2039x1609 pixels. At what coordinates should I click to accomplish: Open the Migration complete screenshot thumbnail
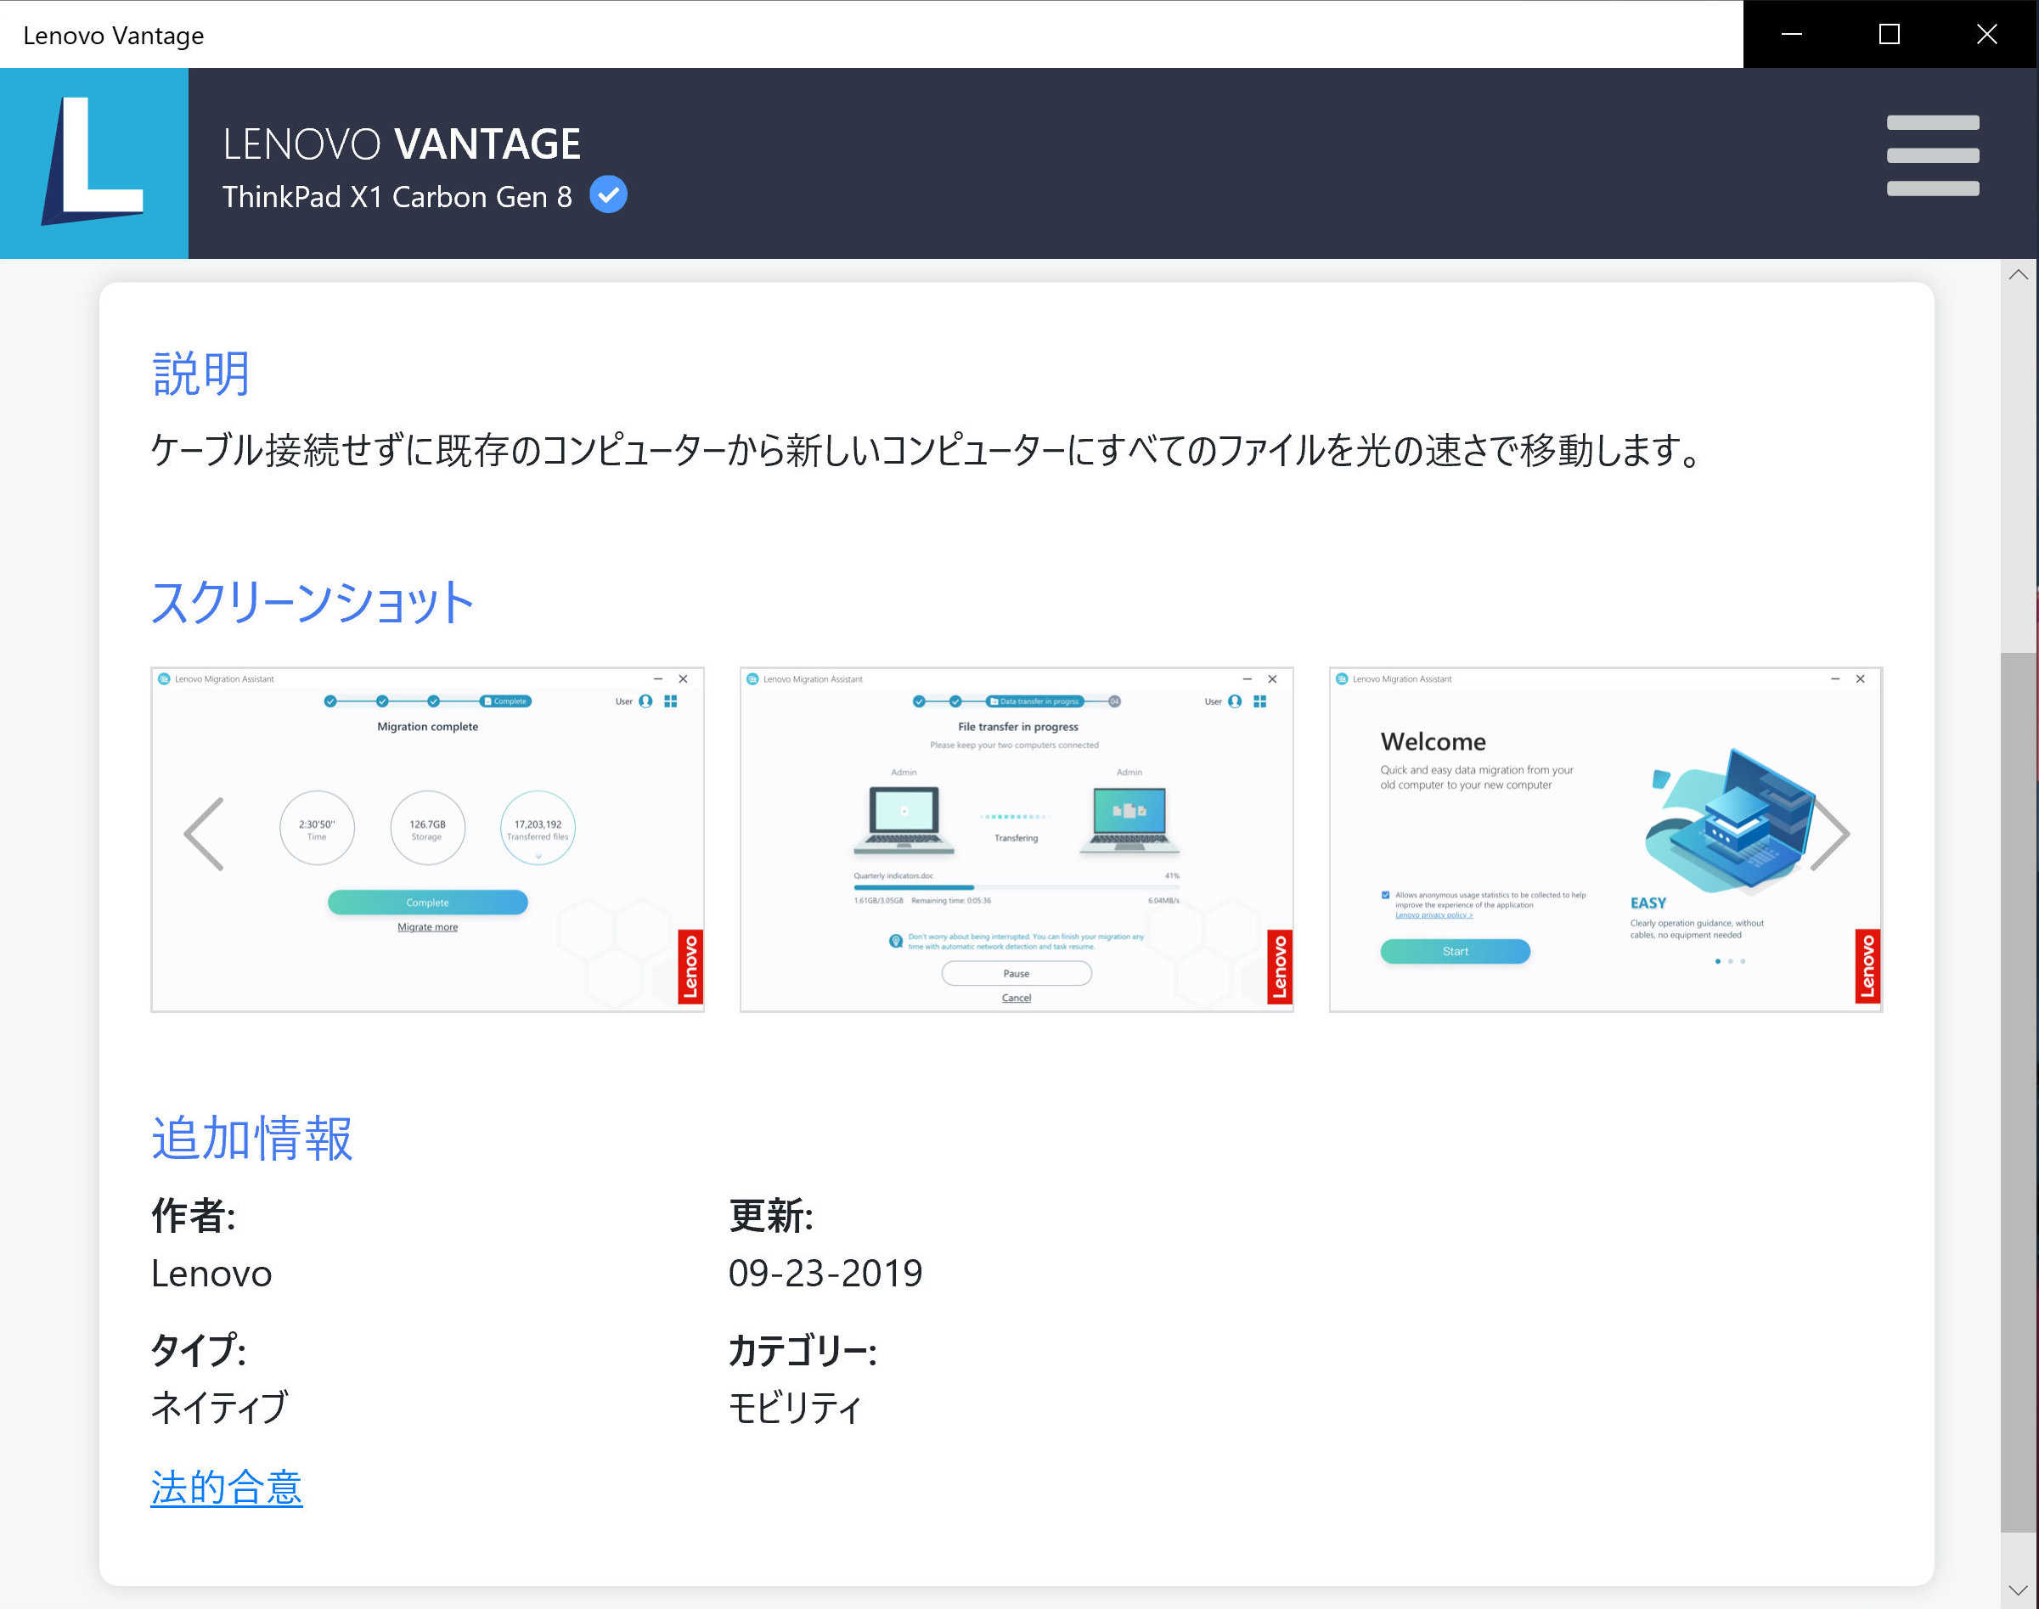428,840
